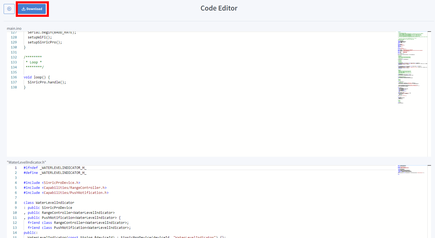Viewport: 435px width, 238px height.
Task: Download the code files
Action: pos(32,9)
